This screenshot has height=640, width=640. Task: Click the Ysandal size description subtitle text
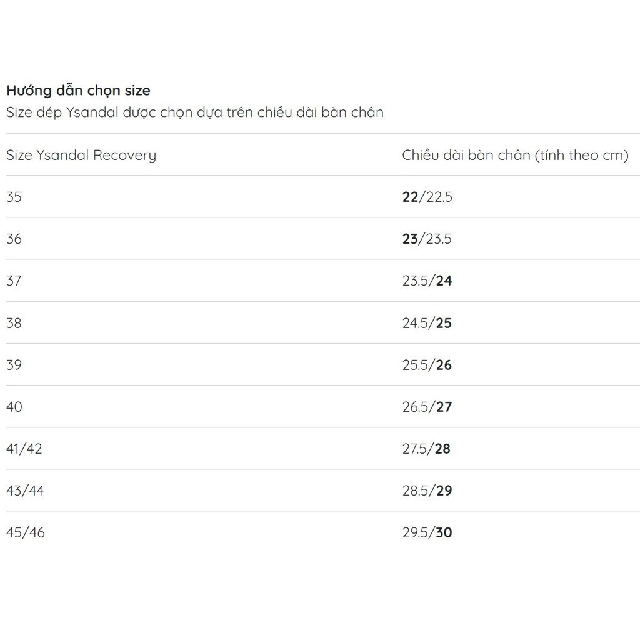(x=194, y=112)
